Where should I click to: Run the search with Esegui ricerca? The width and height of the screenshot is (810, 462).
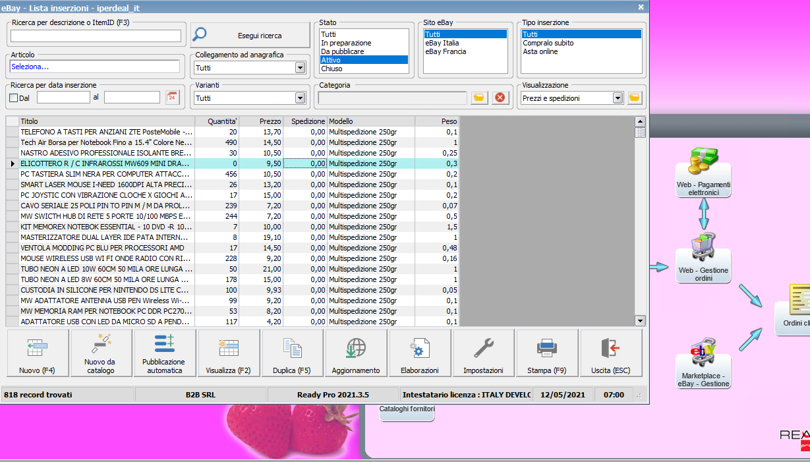(250, 36)
